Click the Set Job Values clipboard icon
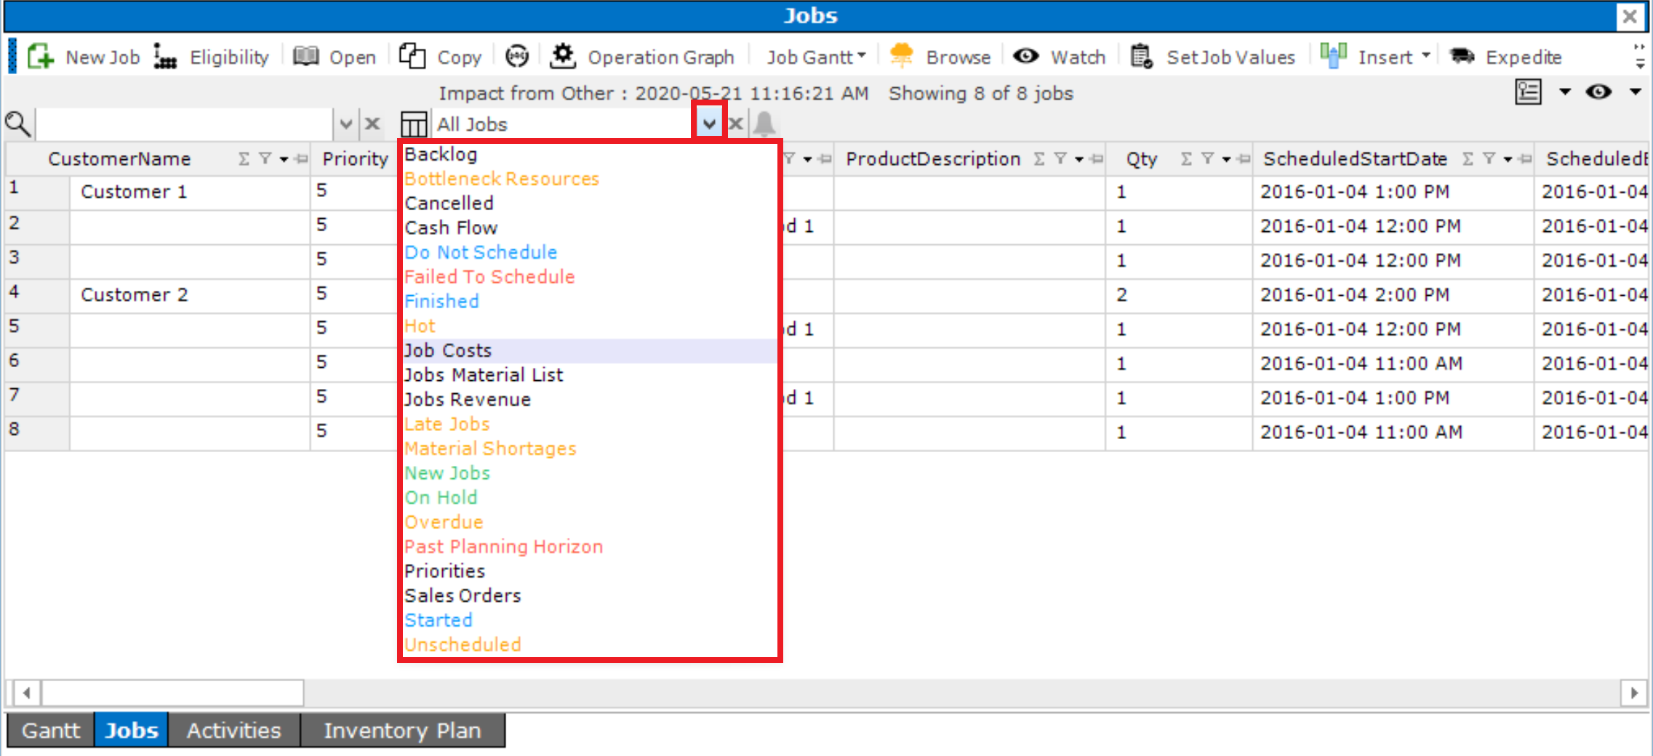 tap(1142, 57)
